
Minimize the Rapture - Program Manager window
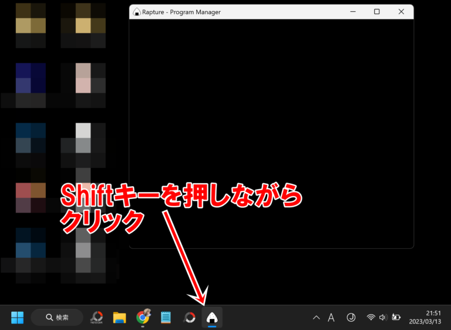point(353,12)
